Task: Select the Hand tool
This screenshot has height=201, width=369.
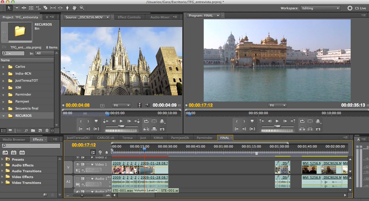Action: (x=75, y=8)
